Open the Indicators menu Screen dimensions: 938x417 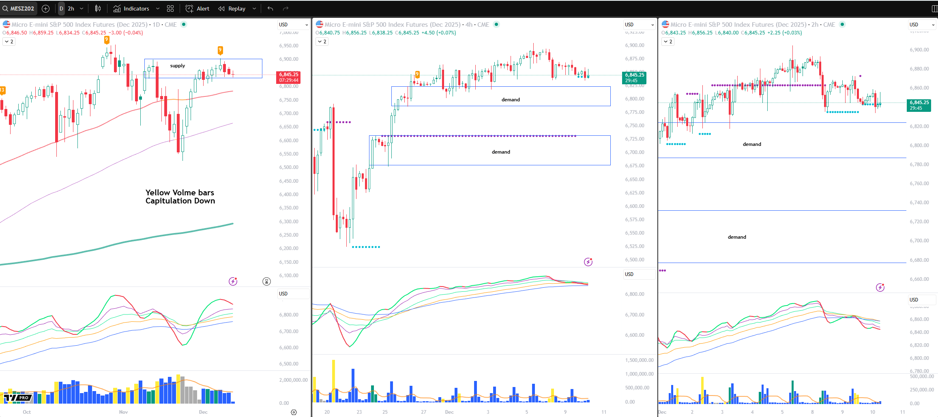tap(131, 9)
